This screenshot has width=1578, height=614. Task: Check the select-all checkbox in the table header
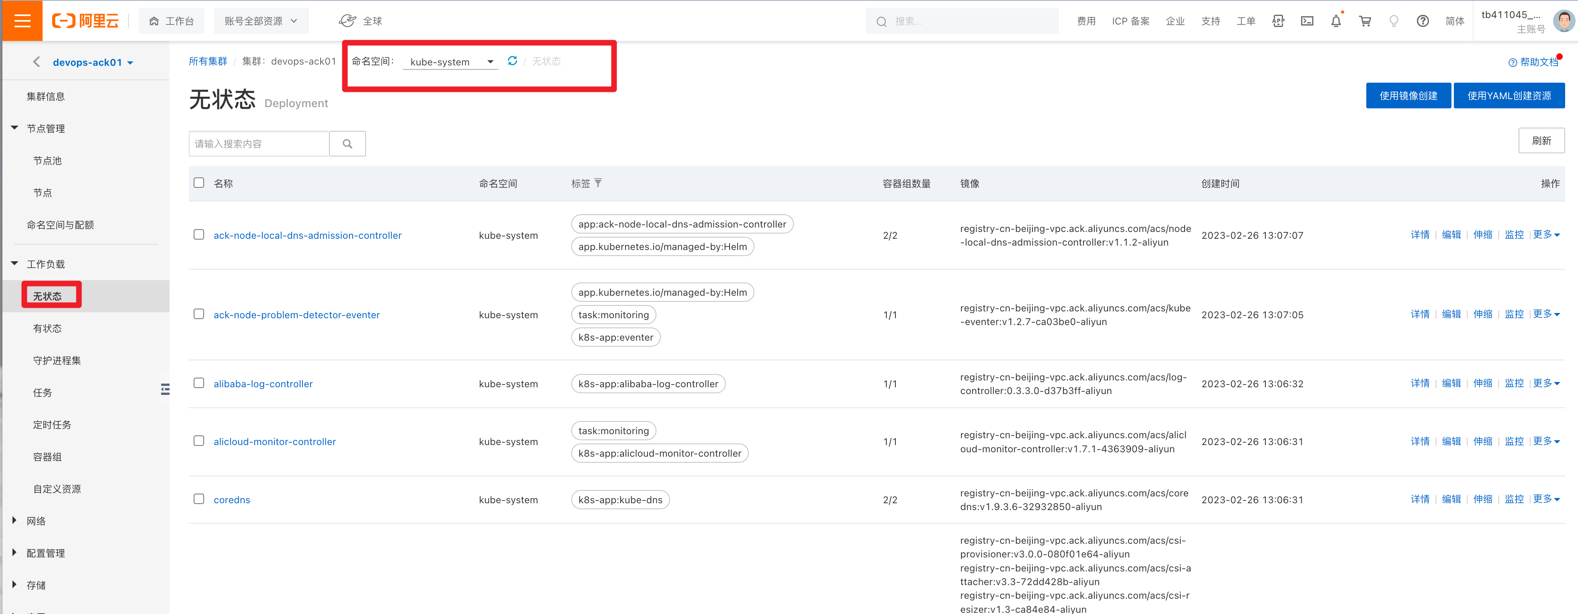pyautogui.click(x=199, y=183)
